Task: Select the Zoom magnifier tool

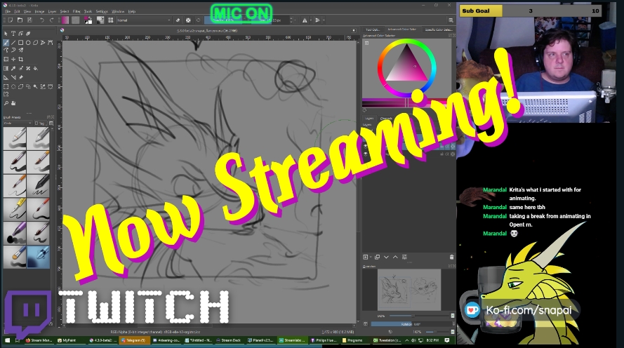Action: point(6,103)
